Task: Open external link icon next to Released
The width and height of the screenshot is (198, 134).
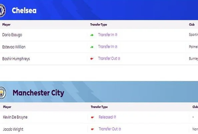Action: pos(115,117)
